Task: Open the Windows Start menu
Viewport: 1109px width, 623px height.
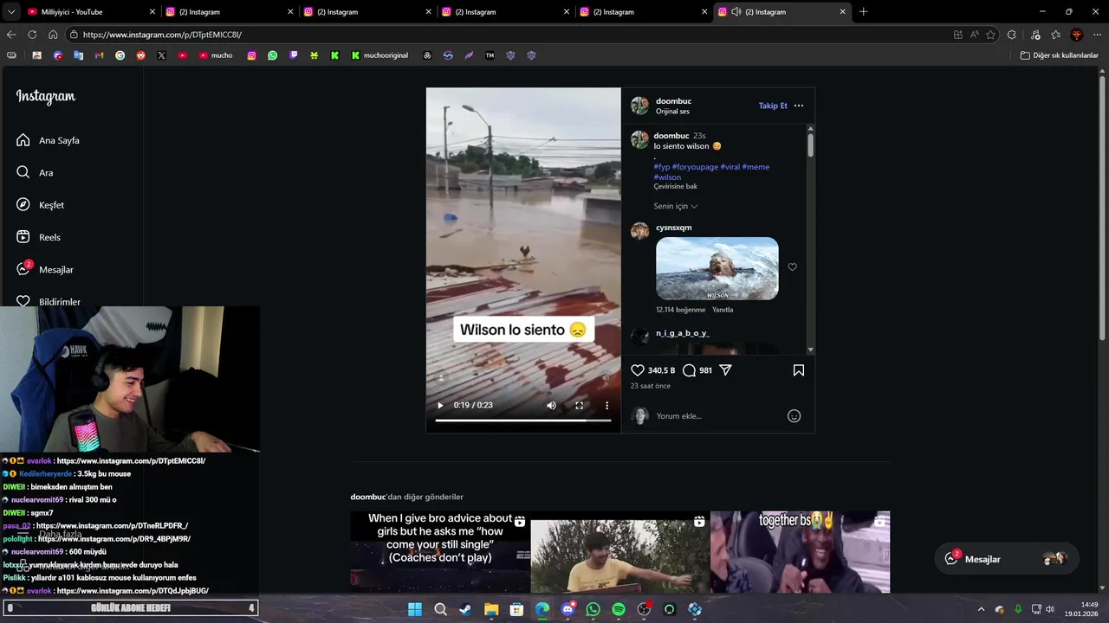Action: point(415,609)
